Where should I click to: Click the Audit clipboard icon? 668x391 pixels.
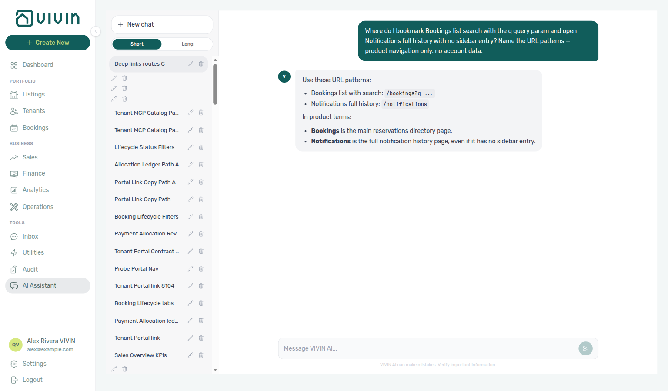coord(14,269)
